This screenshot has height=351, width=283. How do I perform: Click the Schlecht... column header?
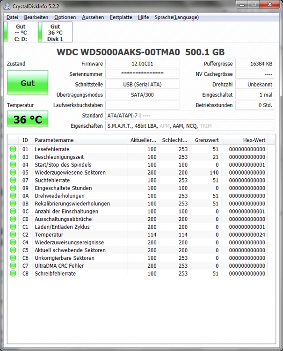[x=174, y=140]
